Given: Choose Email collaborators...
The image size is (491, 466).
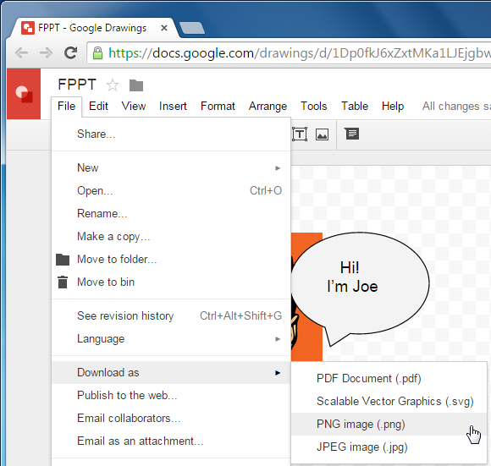Looking at the screenshot, I should tap(171, 418).
